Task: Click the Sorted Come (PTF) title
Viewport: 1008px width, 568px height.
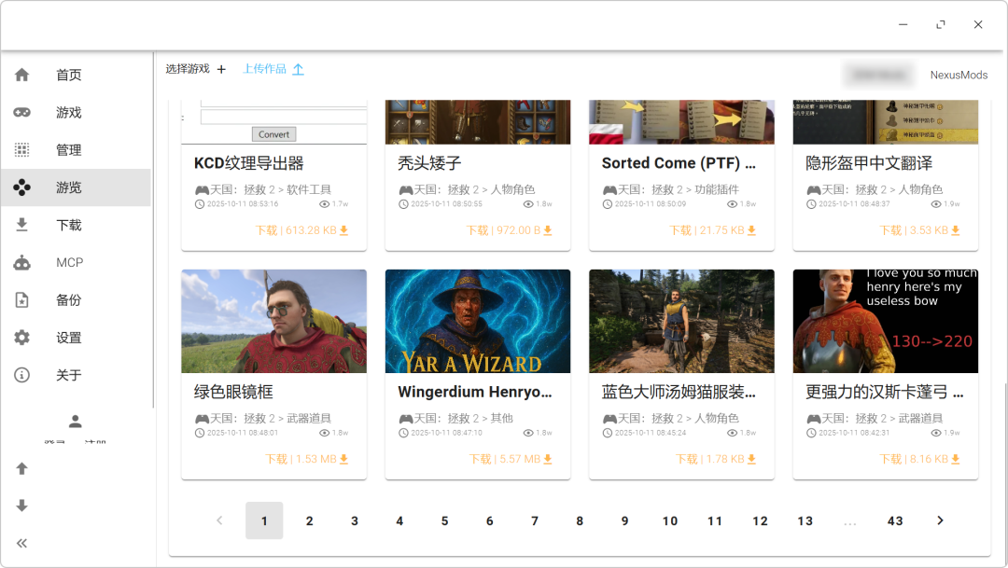Action: click(x=679, y=163)
